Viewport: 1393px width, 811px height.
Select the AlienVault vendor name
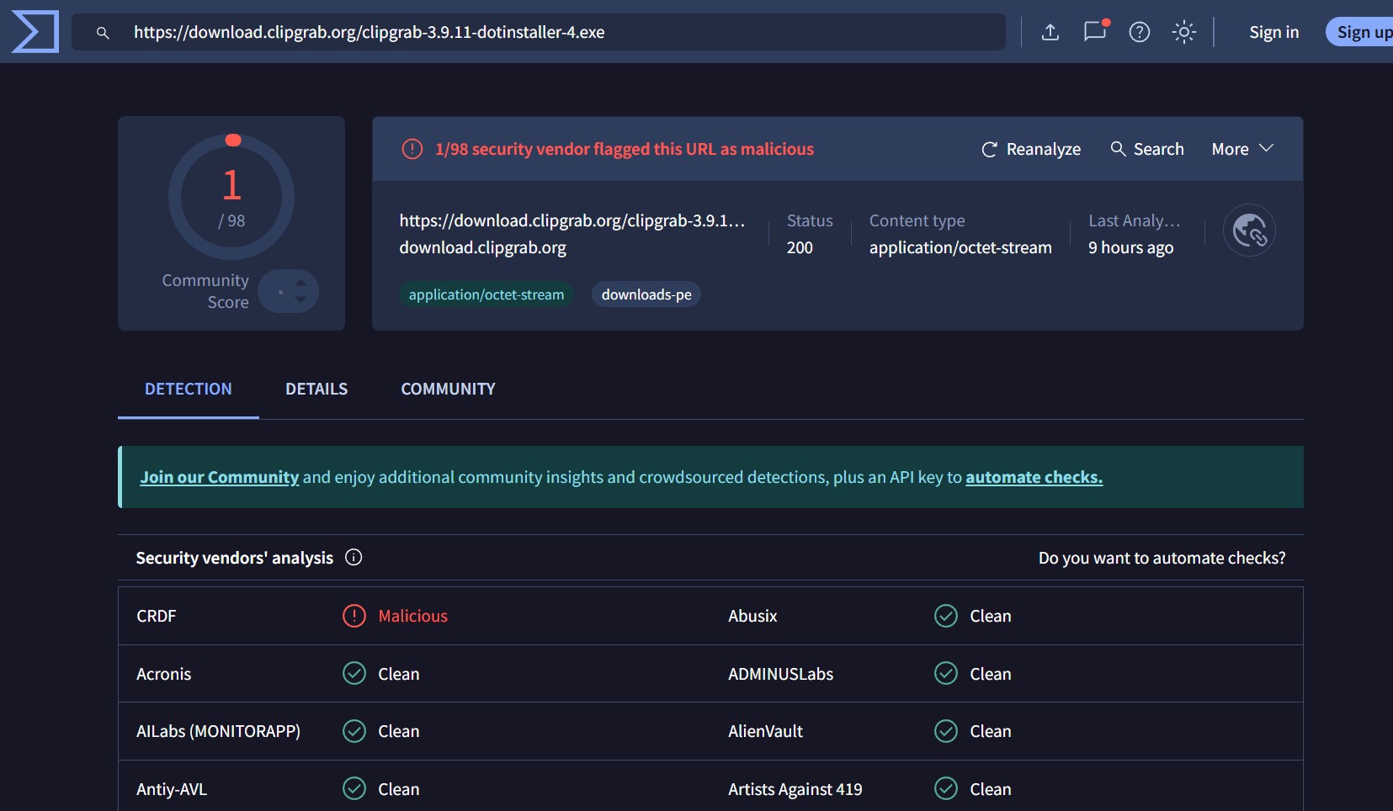tap(765, 731)
